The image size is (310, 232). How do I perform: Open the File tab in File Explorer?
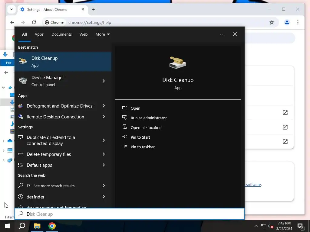9,63
